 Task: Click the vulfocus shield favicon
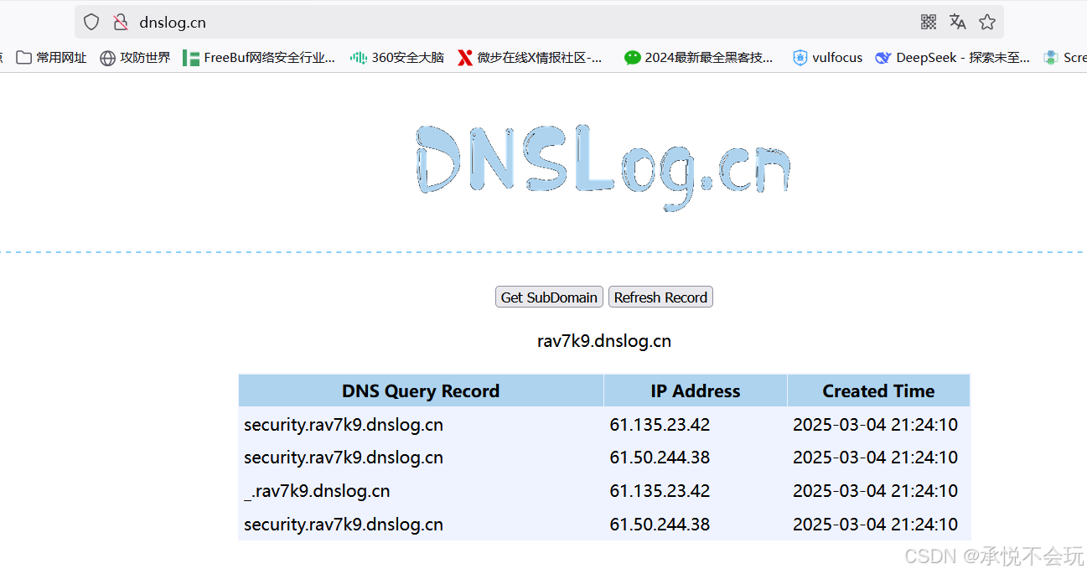[800, 58]
